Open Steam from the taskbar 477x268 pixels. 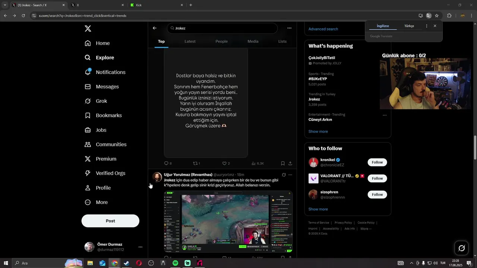point(127,263)
